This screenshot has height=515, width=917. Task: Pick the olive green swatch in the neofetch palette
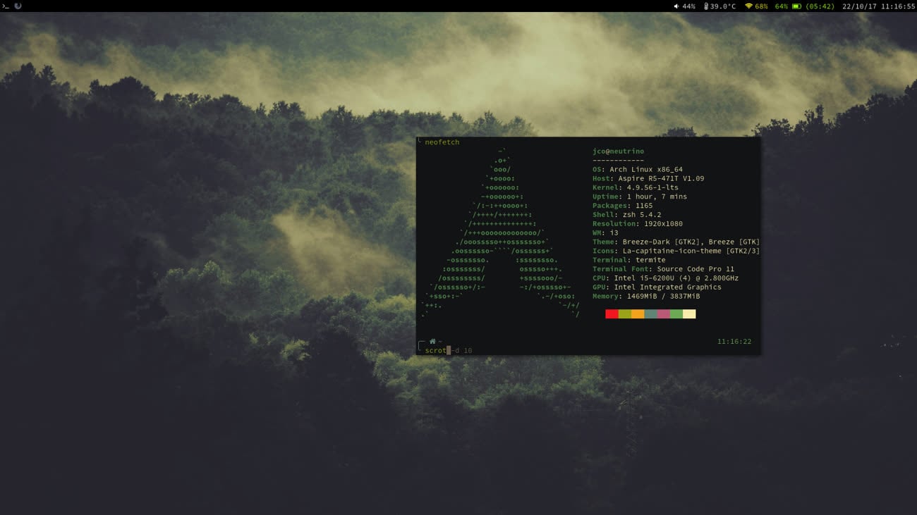(624, 314)
